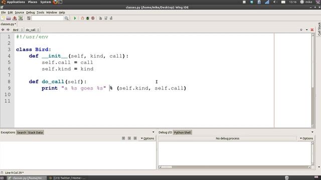Click the red save file icon
321x180 pixels.
point(15,18)
